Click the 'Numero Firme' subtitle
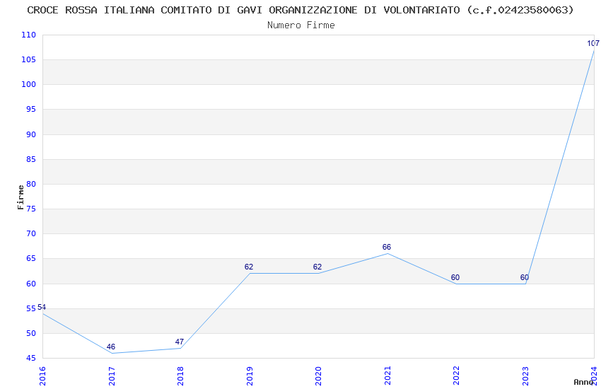601x389 pixels. pyautogui.click(x=301, y=25)
